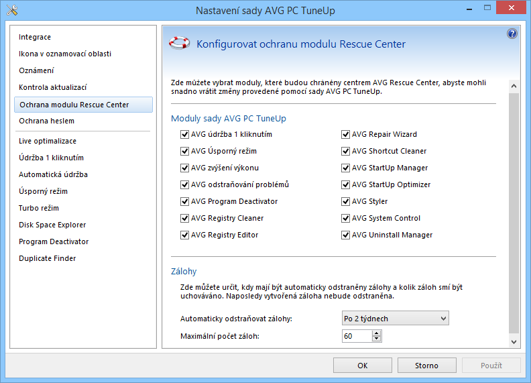The height and width of the screenshot is (383, 531).
Task: Disable AVG Registry Cleaner checkbox
Action: point(184,218)
